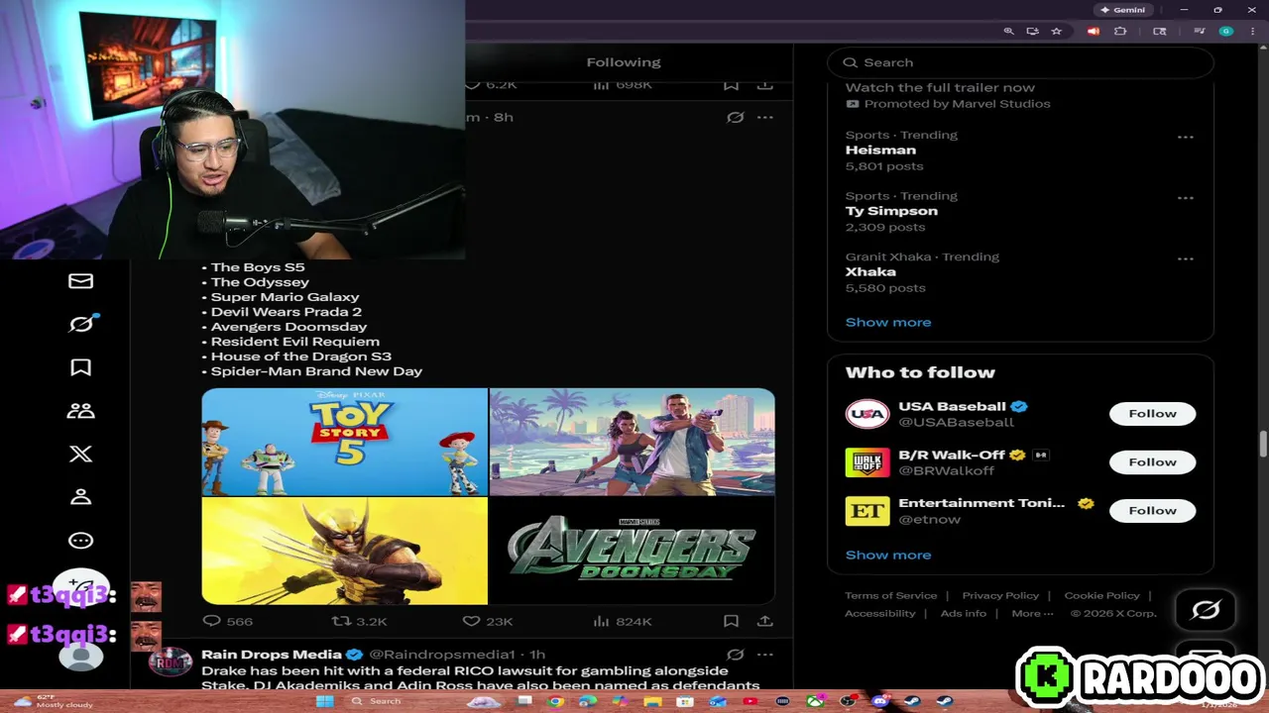The height and width of the screenshot is (713, 1269).
Task: Open the three-dot menu on the 8h post
Action: pos(765,117)
